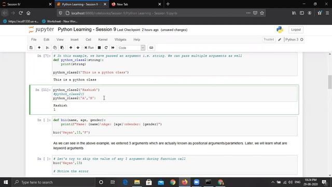Click inside the In [11] code cell
332x187 pixels.
click(175, 94)
